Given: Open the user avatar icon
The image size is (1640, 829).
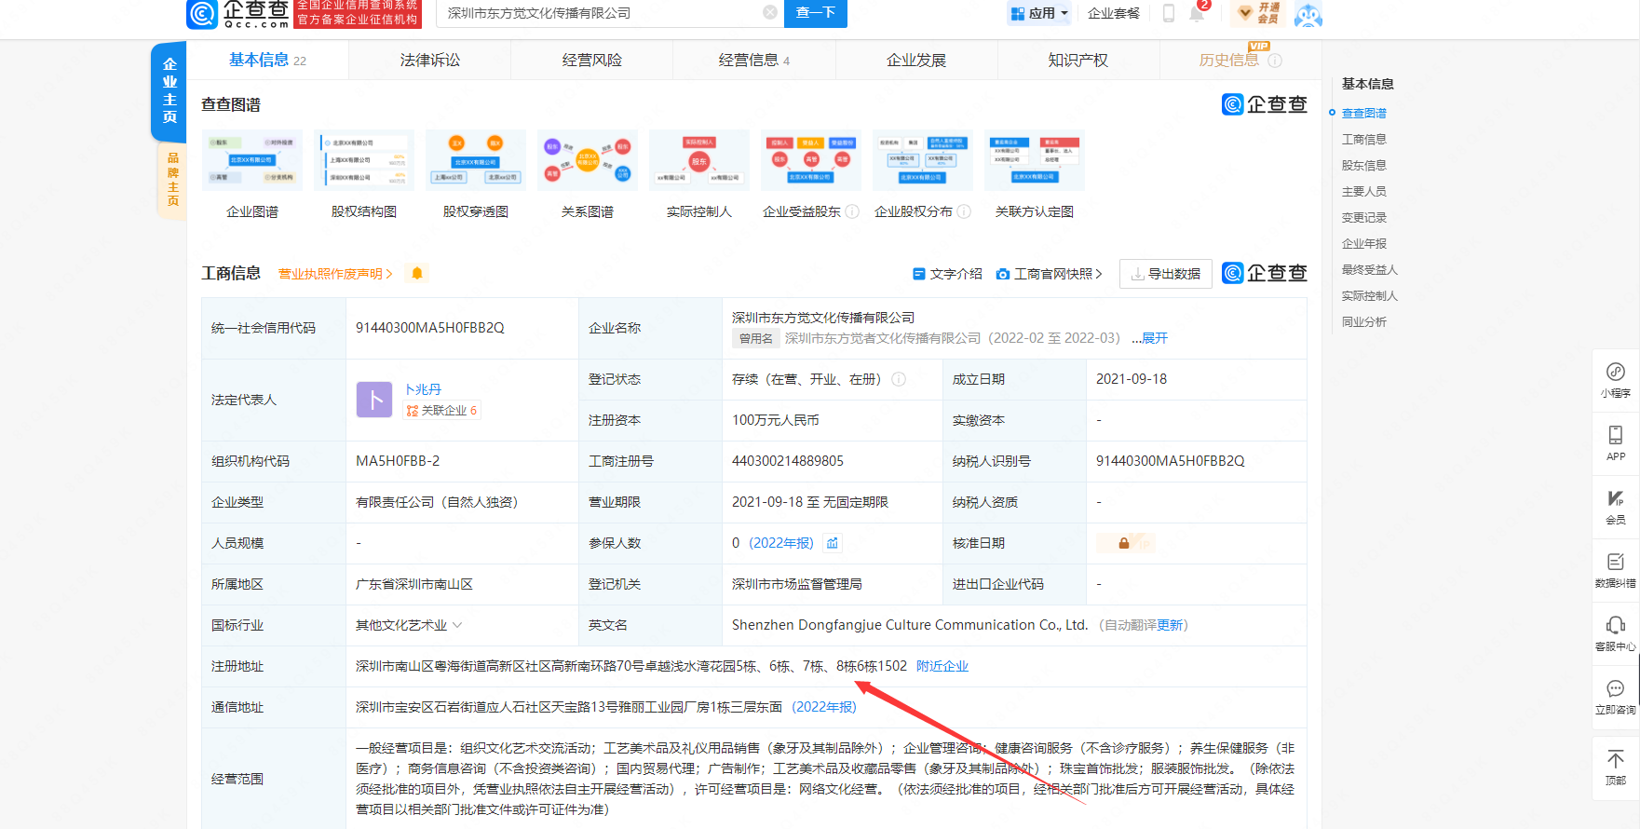Looking at the screenshot, I should (1308, 14).
